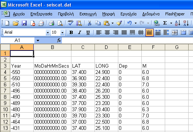This screenshot has height=132, width=193.
Task: Select column D header
Action: coord(106,47)
